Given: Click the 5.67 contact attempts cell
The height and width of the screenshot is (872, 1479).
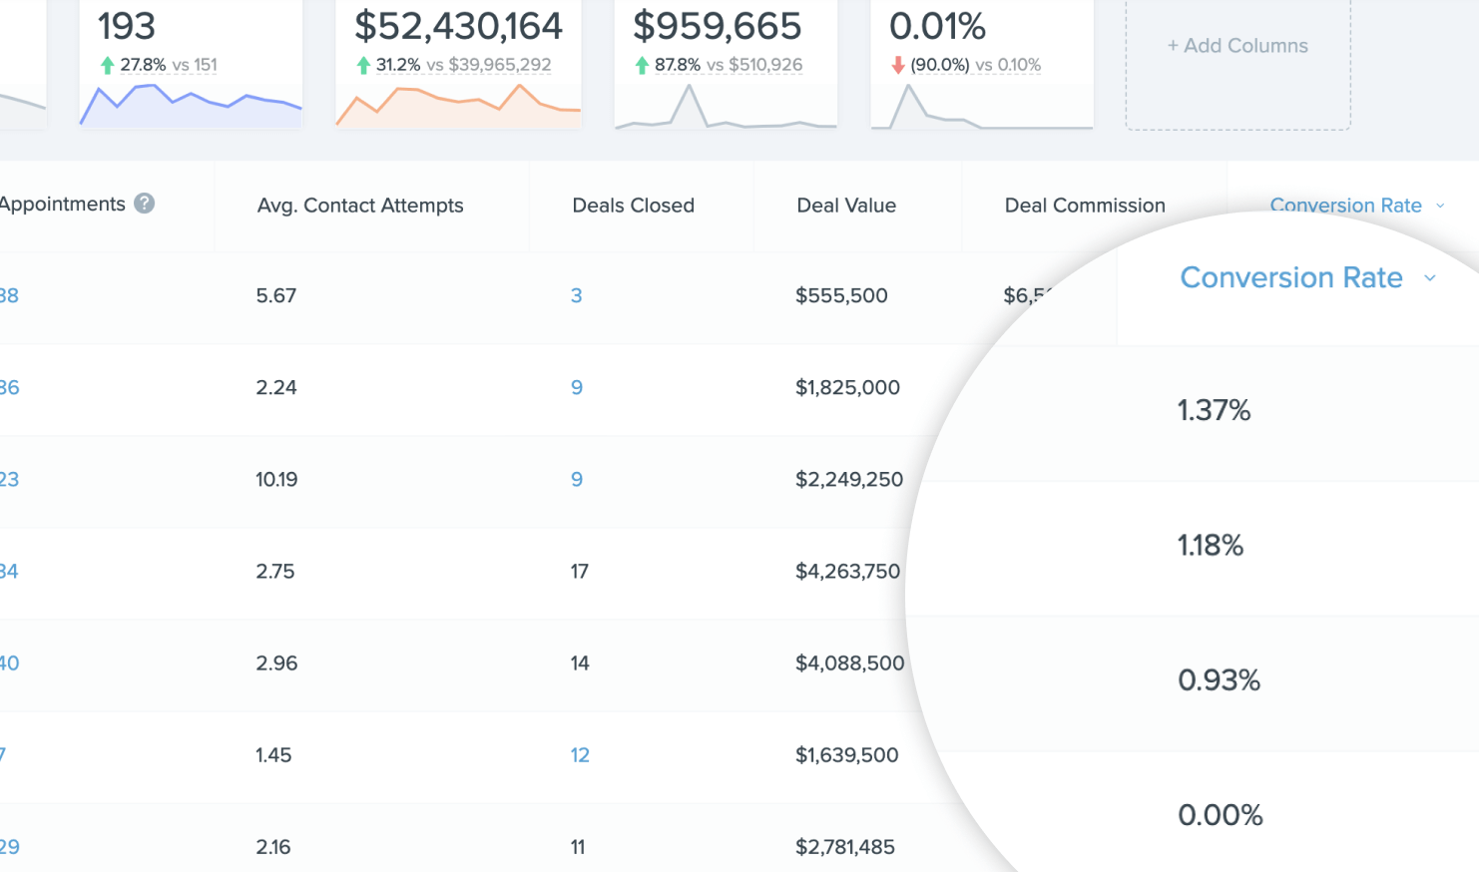Looking at the screenshot, I should 276,295.
